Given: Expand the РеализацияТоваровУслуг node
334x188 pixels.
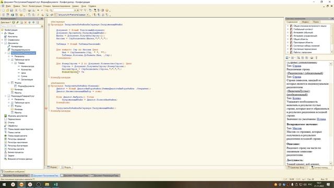Looking at the screenshot, I should click(x=6, y=96).
